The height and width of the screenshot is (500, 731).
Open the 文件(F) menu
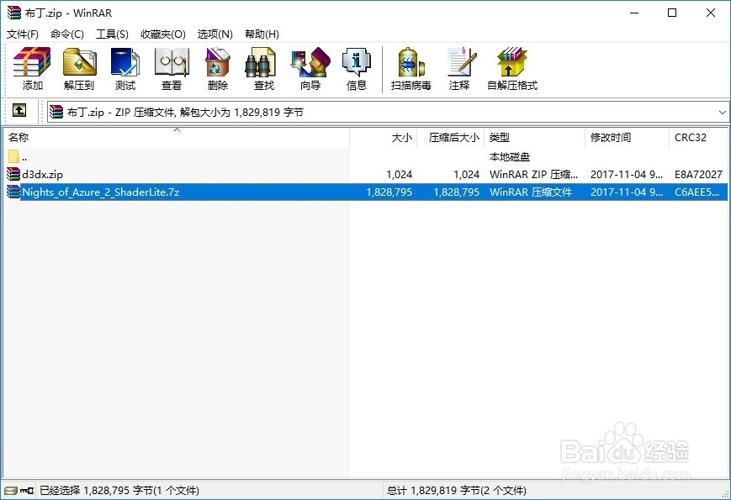coord(23,34)
